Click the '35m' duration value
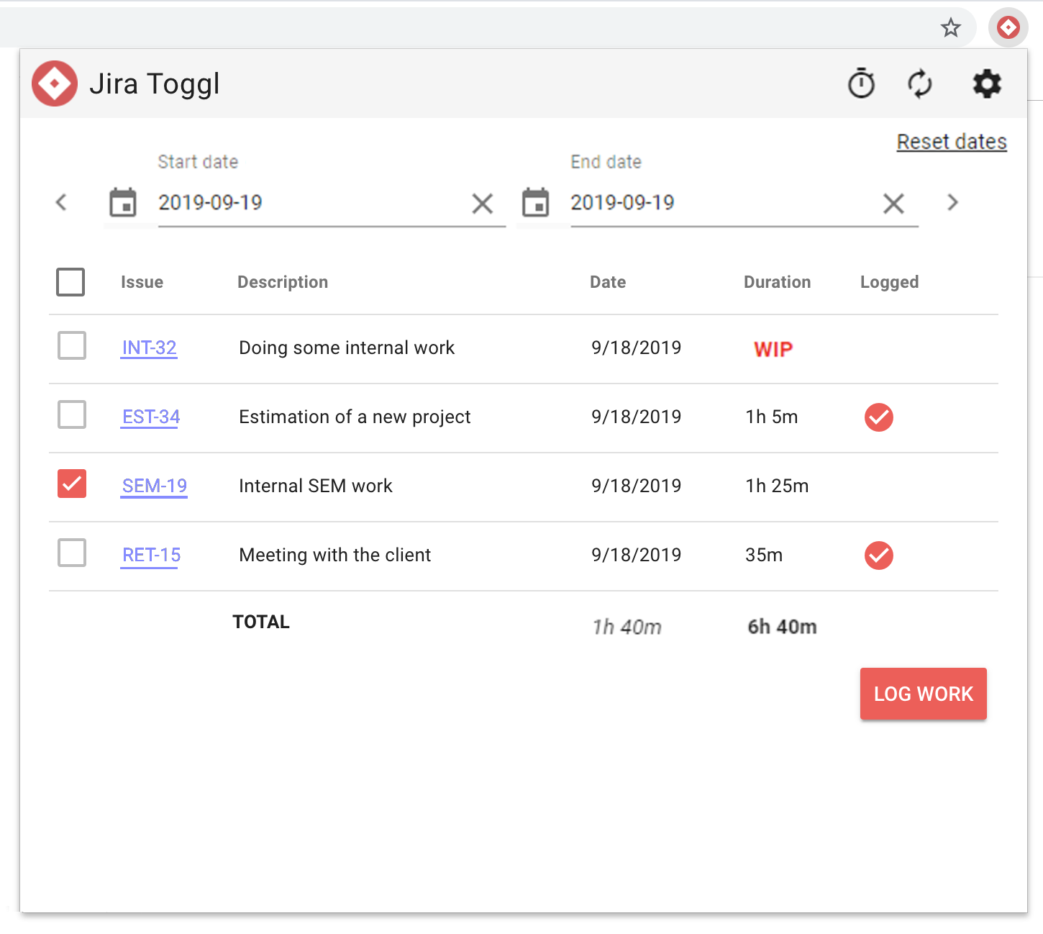Image resolution: width=1043 pixels, height=934 pixels. (764, 555)
